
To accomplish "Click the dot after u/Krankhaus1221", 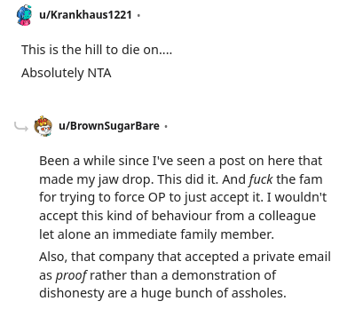I will point(138,15).
